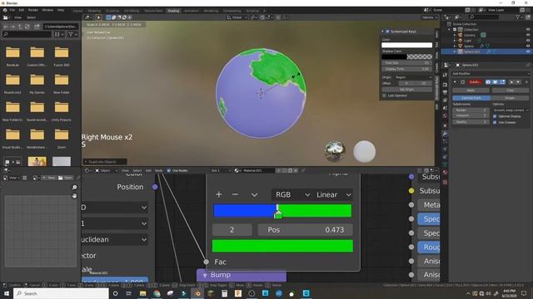Toggle Camera visibility eye in outliner
Viewport: 533px width, 299px height.
click(528, 35)
